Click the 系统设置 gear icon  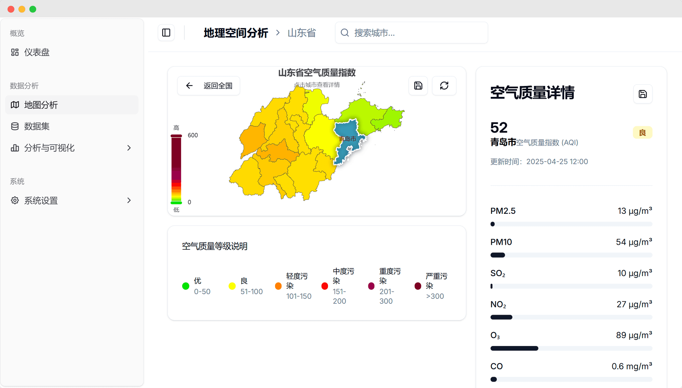pos(15,200)
